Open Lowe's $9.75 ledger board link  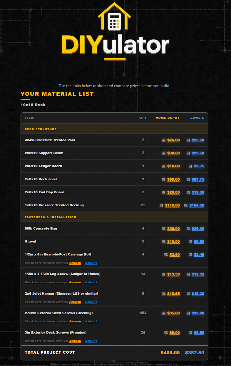[199, 166]
